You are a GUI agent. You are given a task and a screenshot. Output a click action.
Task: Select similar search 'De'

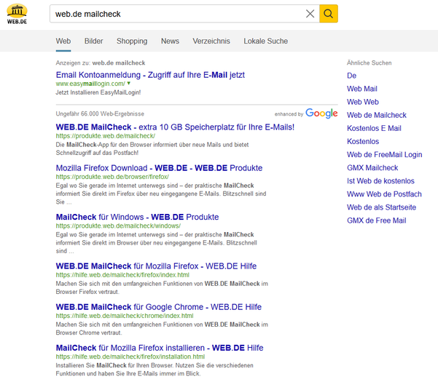352,76
